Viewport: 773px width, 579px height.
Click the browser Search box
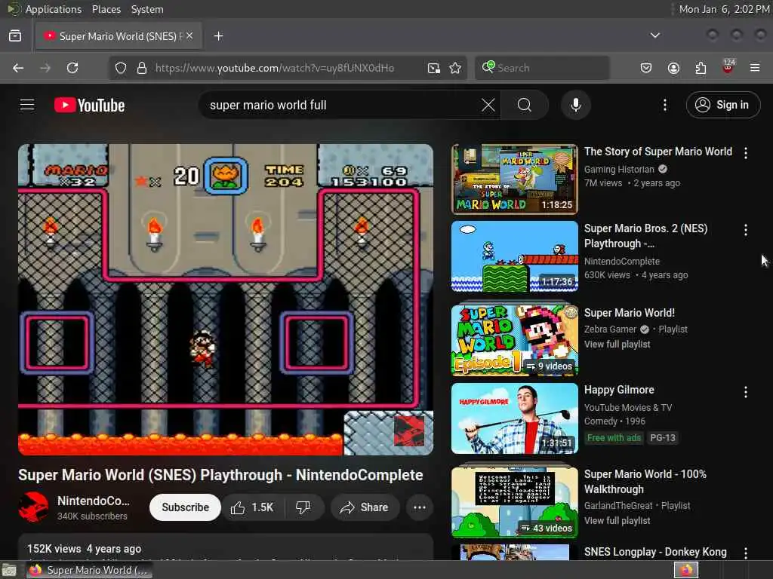542,68
